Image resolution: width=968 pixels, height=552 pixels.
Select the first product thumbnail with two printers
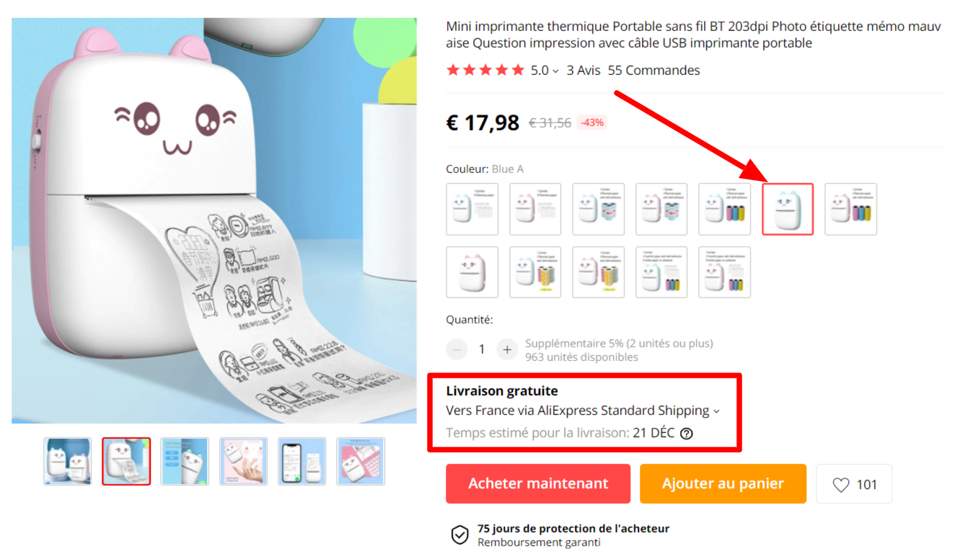coord(68,461)
